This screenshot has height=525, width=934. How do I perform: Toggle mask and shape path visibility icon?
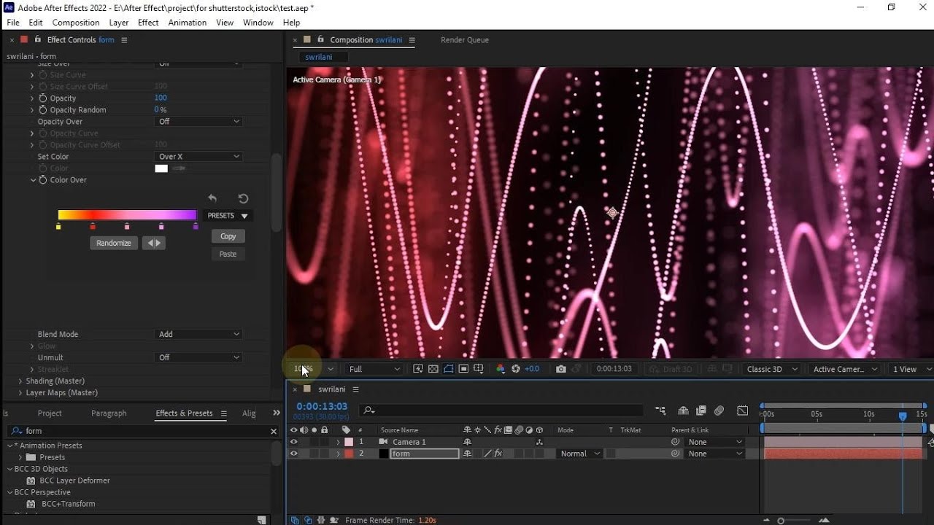pyautogui.click(x=448, y=369)
